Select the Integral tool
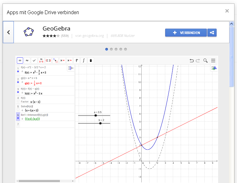 pyautogui.click(x=84, y=60)
